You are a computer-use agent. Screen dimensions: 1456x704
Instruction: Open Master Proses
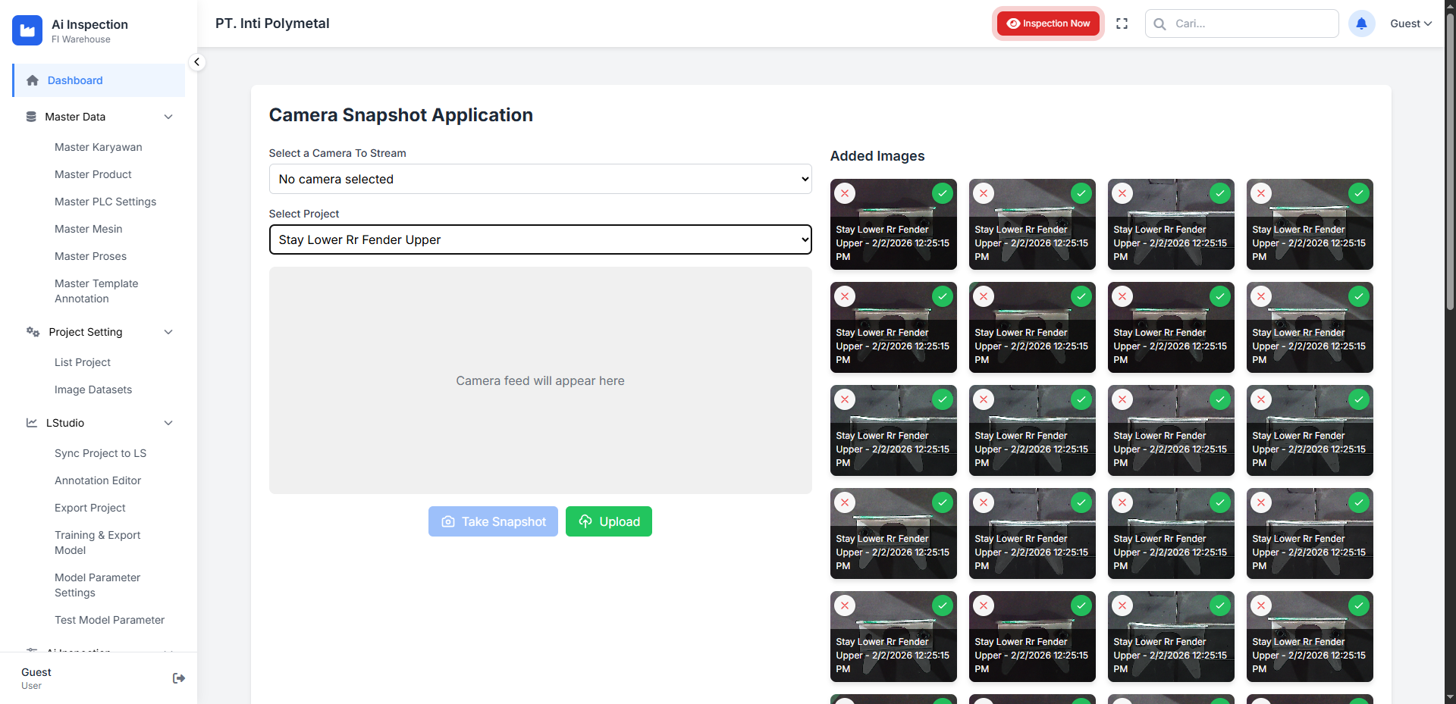[x=91, y=256]
